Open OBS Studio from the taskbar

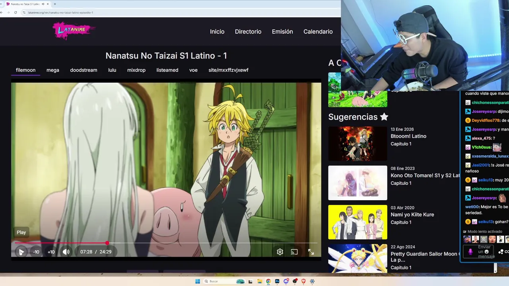coord(295,281)
